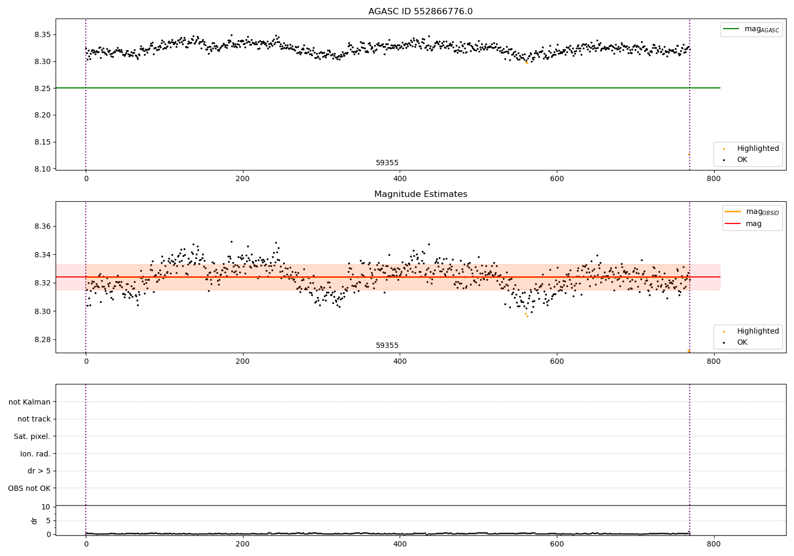Image resolution: width=794 pixels, height=556 pixels.
Task: Click 'Highlighted' legend entry in AGASC ID plot
Action: (x=758, y=149)
